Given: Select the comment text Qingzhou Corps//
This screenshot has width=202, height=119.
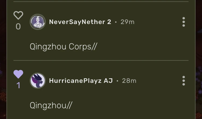Looking at the screenshot, I should click(x=64, y=46).
